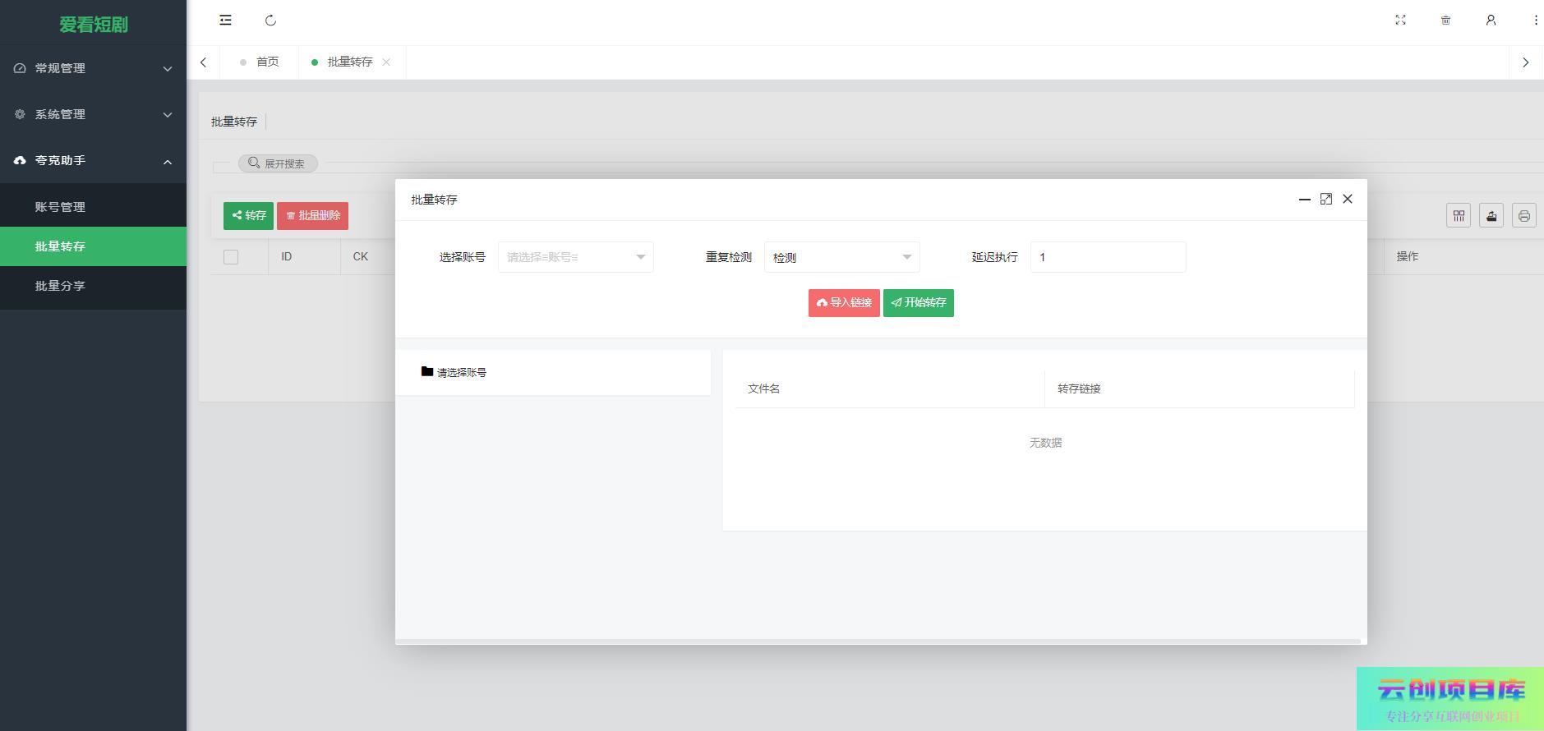Click the refresh icon in top bar

[x=270, y=21]
